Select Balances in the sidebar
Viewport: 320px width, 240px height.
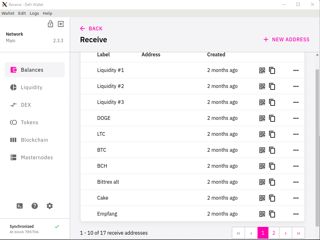(35, 70)
